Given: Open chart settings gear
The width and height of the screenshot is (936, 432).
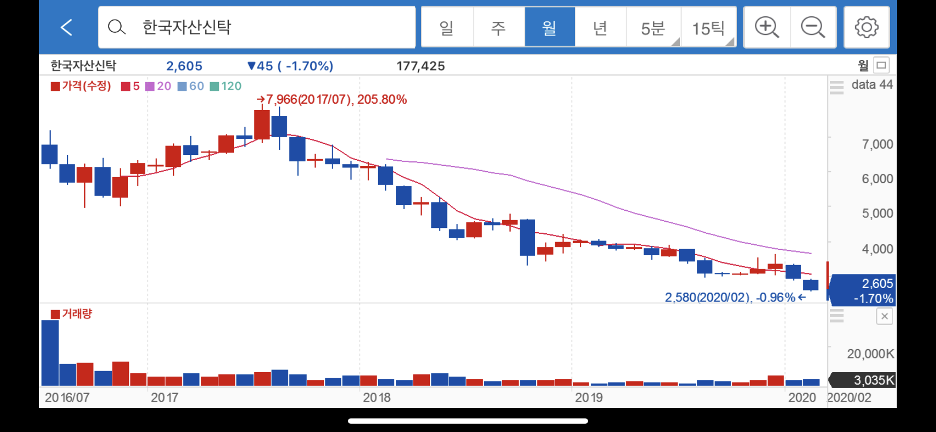Looking at the screenshot, I should (x=867, y=27).
